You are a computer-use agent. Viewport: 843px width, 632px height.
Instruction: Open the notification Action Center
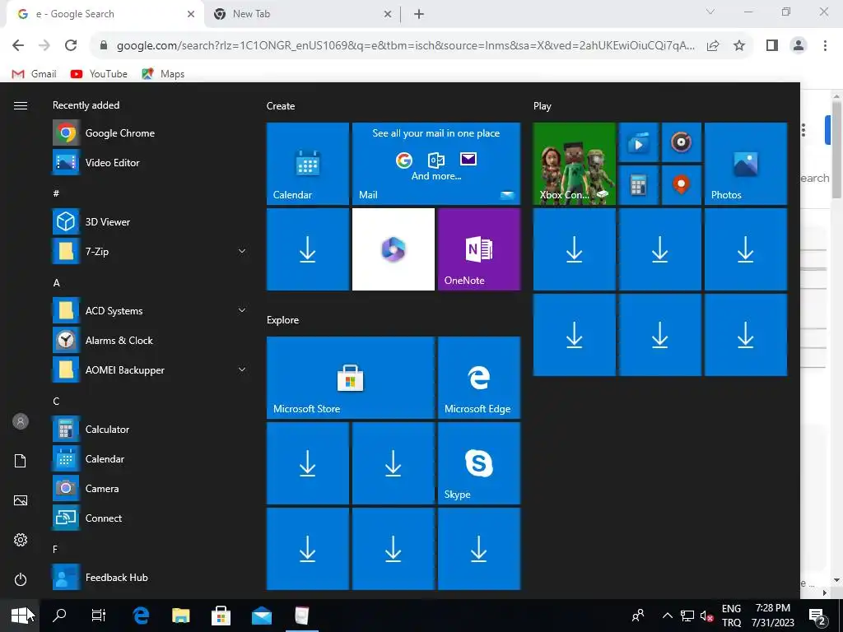(x=817, y=616)
